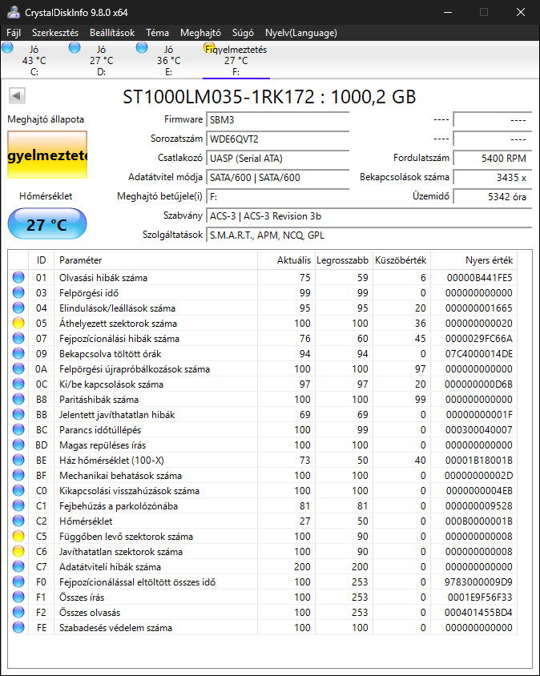The image size is (540, 676).
Task: Select the F: drive warning tab
Action: (236, 60)
